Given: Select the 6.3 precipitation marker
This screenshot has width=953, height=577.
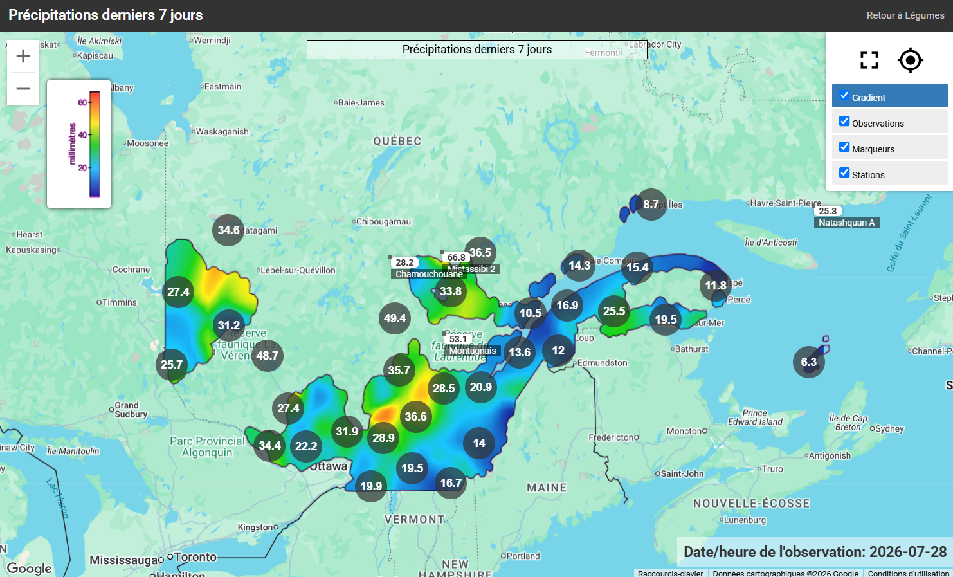Looking at the screenshot, I should (809, 362).
